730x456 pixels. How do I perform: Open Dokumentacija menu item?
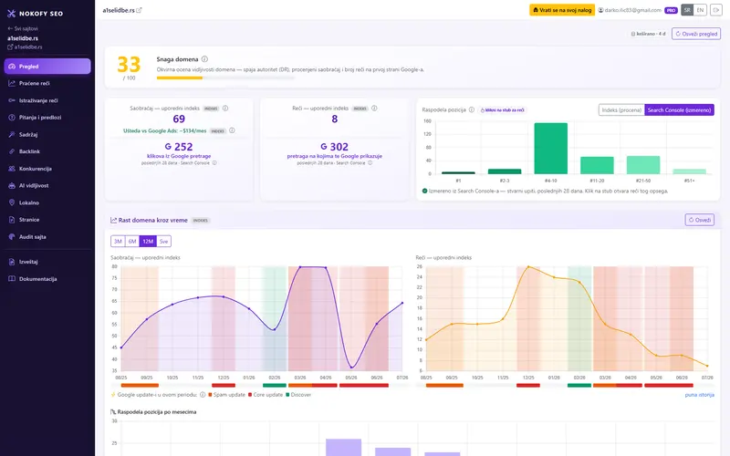click(47, 279)
